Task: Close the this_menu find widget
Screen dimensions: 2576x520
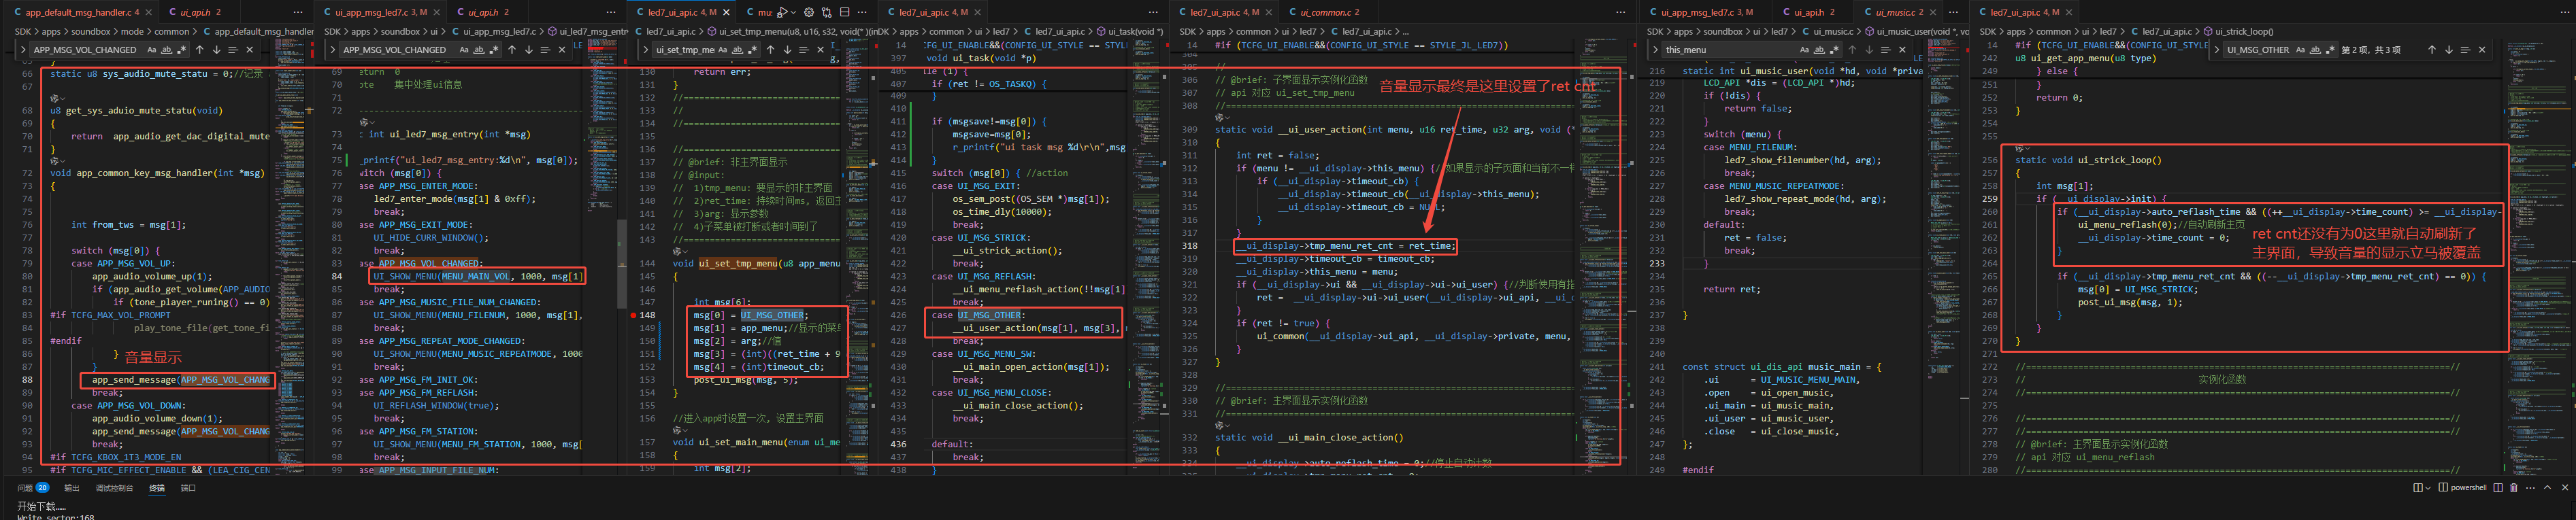Action: (1902, 50)
